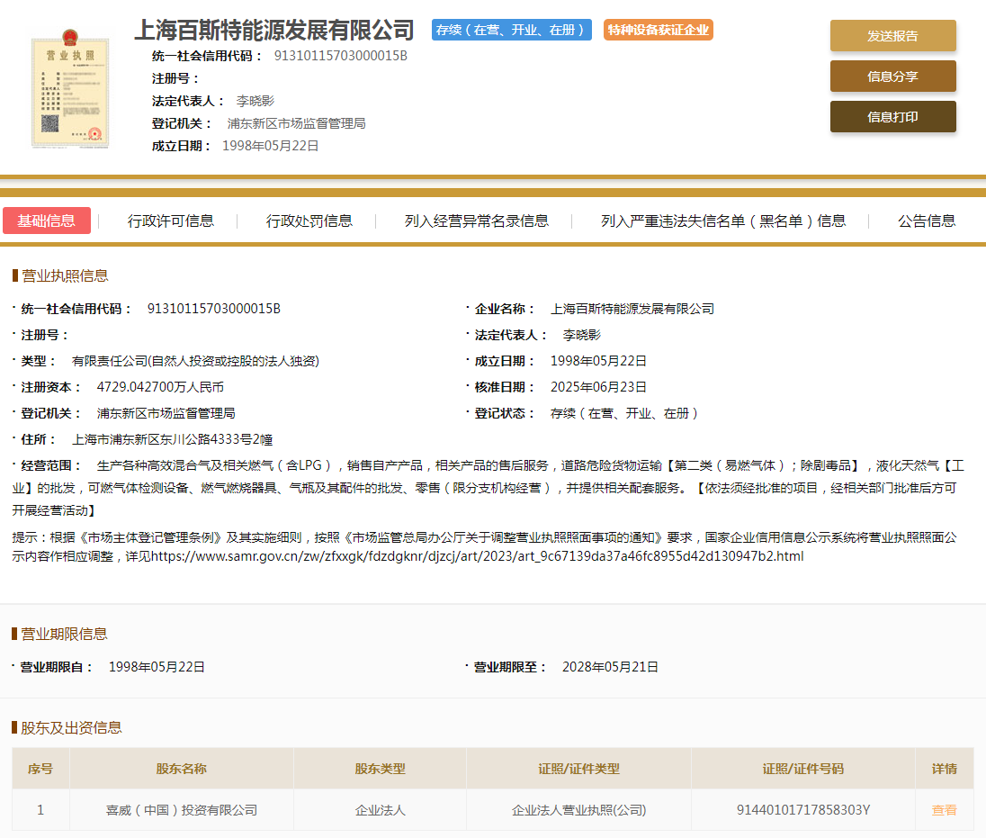Click the 查看 link for 喜威（中国）投资有限公司

(x=944, y=810)
